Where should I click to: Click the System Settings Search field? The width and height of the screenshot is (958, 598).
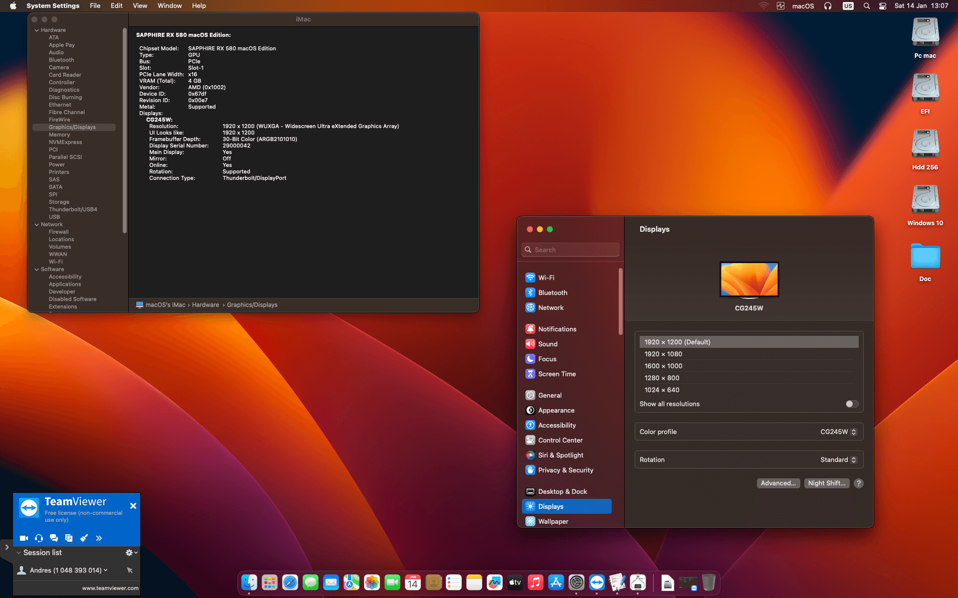coord(570,250)
